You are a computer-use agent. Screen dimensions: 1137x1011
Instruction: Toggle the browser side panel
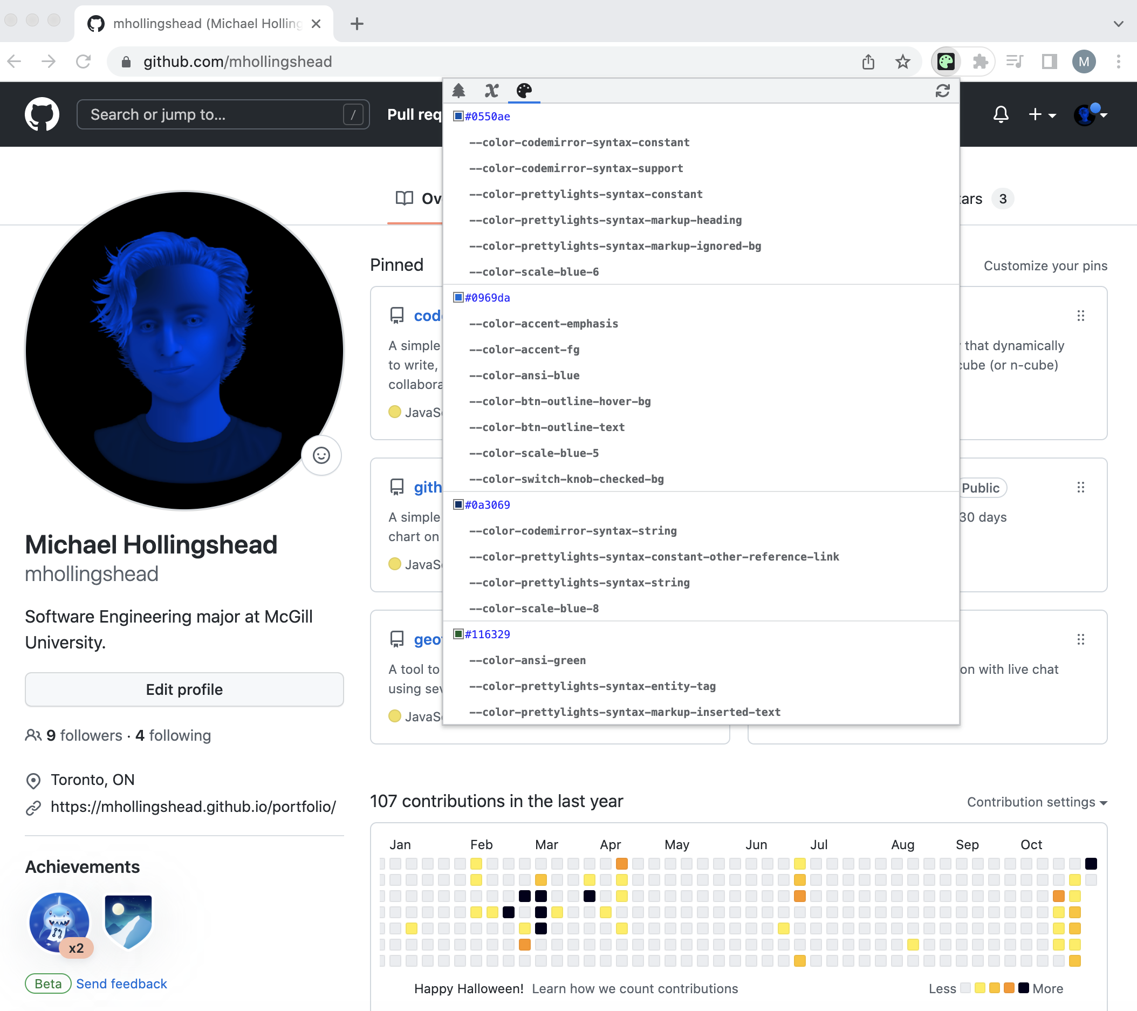click(x=1049, y=61)
